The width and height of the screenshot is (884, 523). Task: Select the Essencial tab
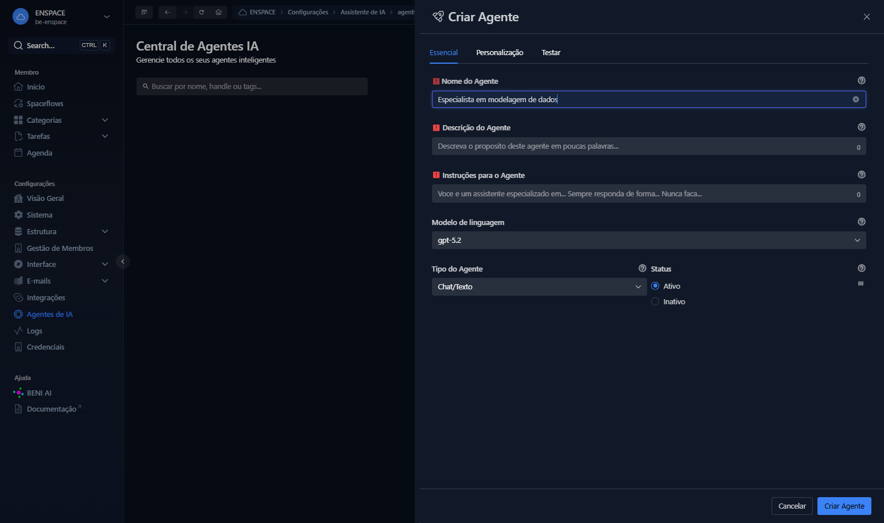point(443,53)
